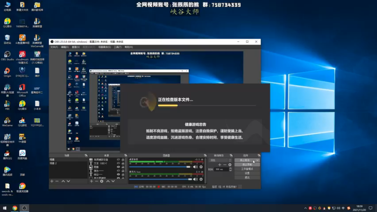This screenshot has height=212, width=377.
Task: Open the 编辑(E) menu in OBS
Action: 65,47
